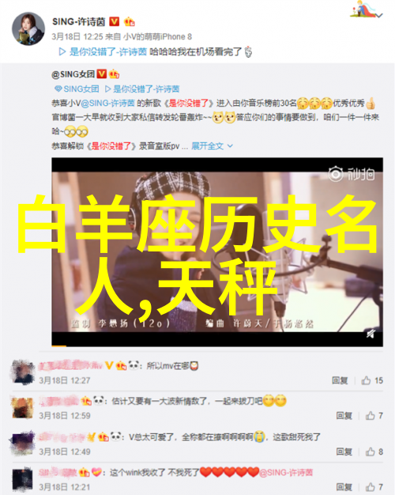
Task: Click the diamond SING女团 super topic tag
Action: pos(77,89)
